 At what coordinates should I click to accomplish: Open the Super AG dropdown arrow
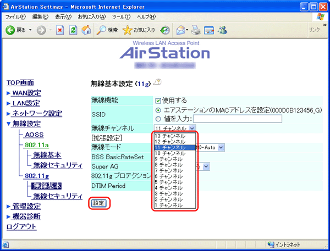[206, 167]
